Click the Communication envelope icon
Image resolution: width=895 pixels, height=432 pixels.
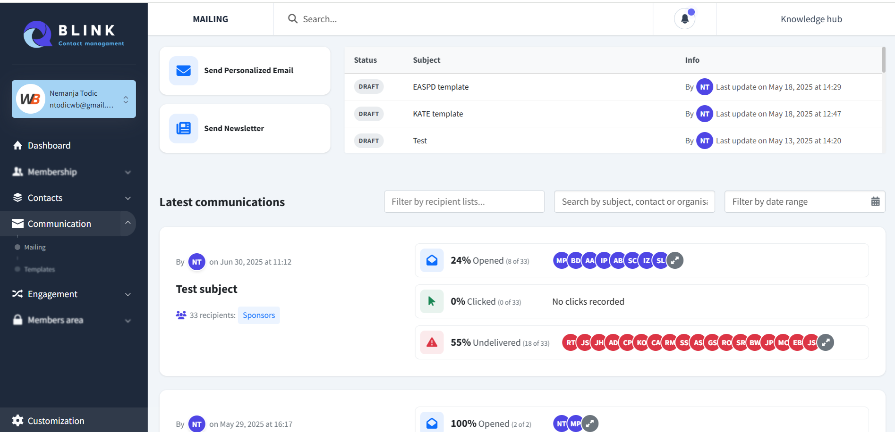point(18,223)
